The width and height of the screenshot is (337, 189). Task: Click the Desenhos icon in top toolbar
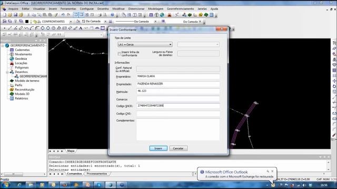pyautogui.click(x=184, y=15)
